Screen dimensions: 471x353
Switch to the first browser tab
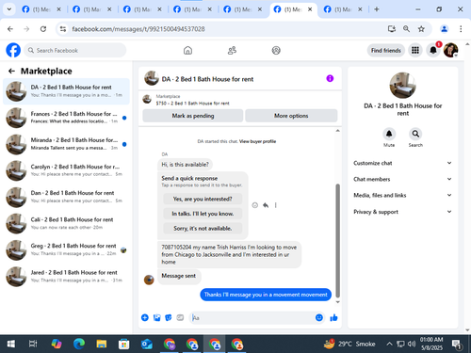coord(41,9)
